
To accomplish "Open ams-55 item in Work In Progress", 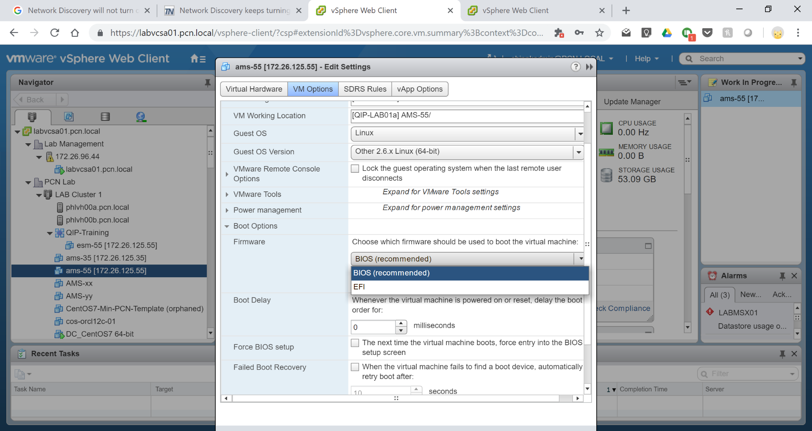I will click(x=751, y=98).
